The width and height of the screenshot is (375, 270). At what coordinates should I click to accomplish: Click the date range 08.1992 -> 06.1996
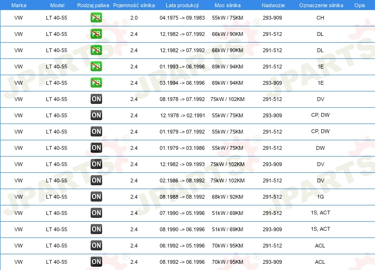point(182,262)
